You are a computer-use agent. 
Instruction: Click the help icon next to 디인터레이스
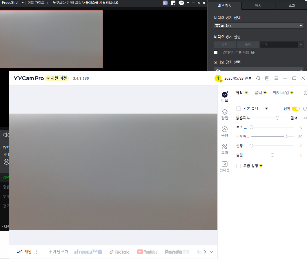click(x=253, y=52)
